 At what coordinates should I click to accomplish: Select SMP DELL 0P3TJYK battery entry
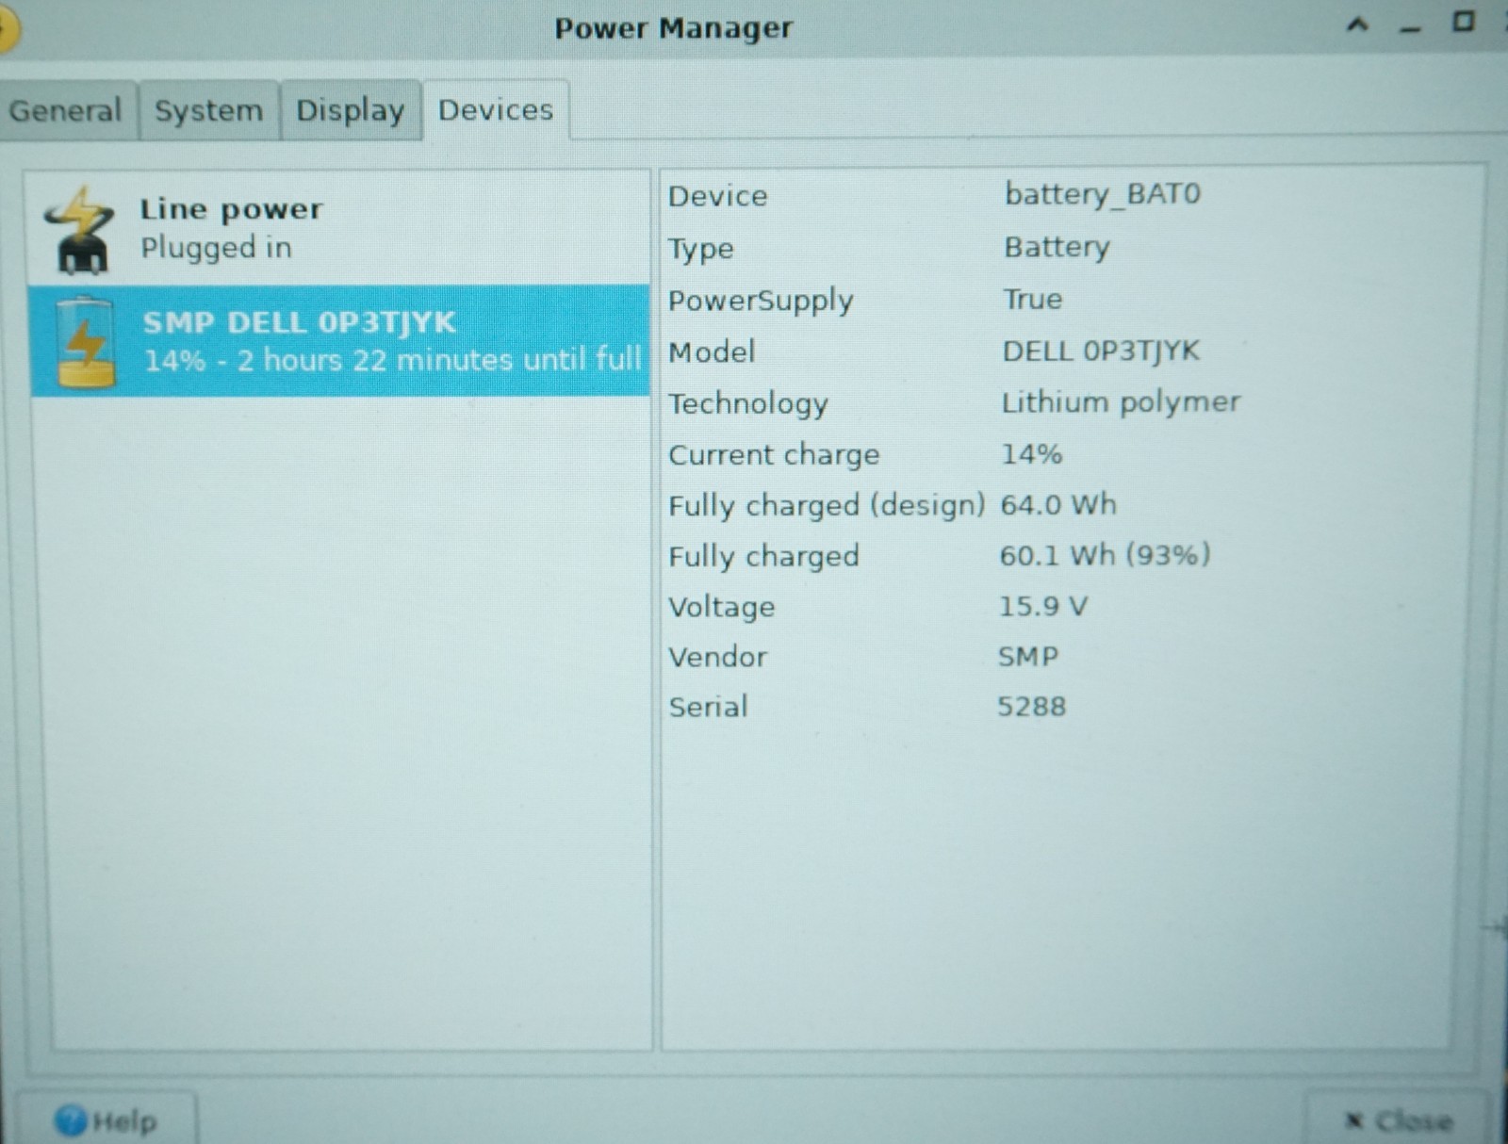click(339, 340)
